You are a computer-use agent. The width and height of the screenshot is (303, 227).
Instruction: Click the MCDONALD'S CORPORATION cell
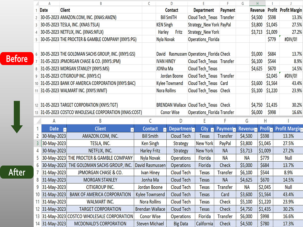click(100, 224)
